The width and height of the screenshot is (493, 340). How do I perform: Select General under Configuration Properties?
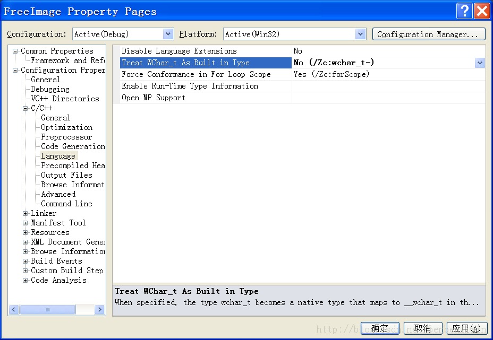pos(46,80)
